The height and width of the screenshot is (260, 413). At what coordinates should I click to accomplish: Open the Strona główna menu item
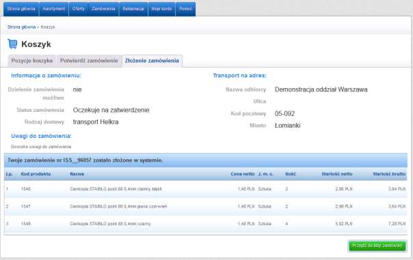click(21, 9)
